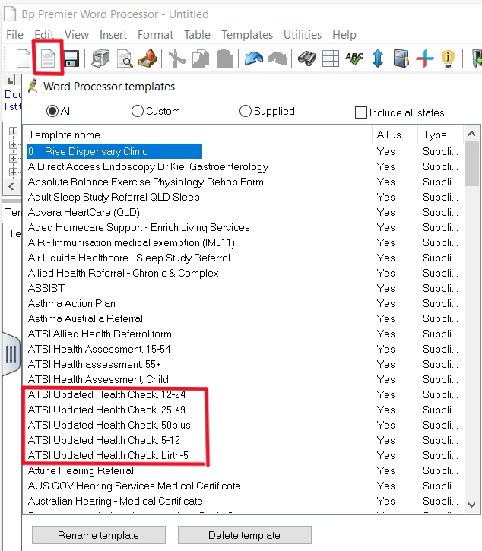Click the template list scroll-up arrow
The height and width of the screenshot is (551, 482).
[x=472, y=134]
